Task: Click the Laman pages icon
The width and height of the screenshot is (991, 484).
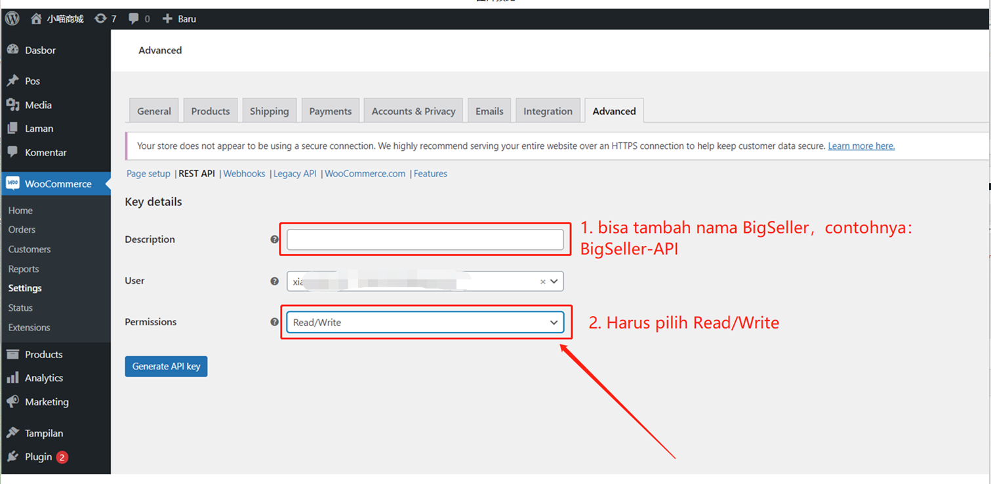Action: (12, 129)
